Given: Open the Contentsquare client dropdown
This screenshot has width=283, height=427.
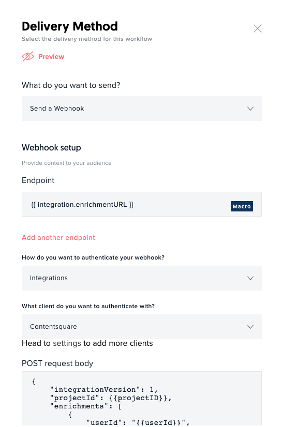Looking at the screenshot, I should pos(142,327).
